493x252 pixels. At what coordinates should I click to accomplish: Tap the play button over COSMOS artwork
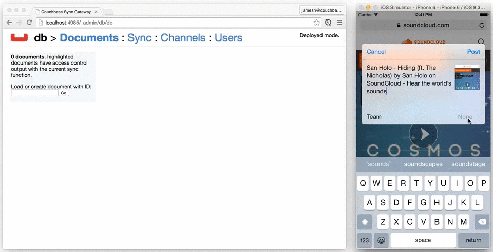click(423, 134)
